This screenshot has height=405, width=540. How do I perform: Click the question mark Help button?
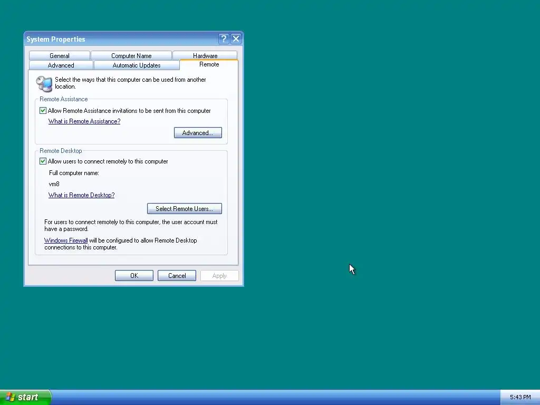[224, 39]
